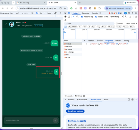Click the Vệ tinh badge in the chat header
Image resolution: width=139 pixels, height=130 pixels.
click(38, 26)
